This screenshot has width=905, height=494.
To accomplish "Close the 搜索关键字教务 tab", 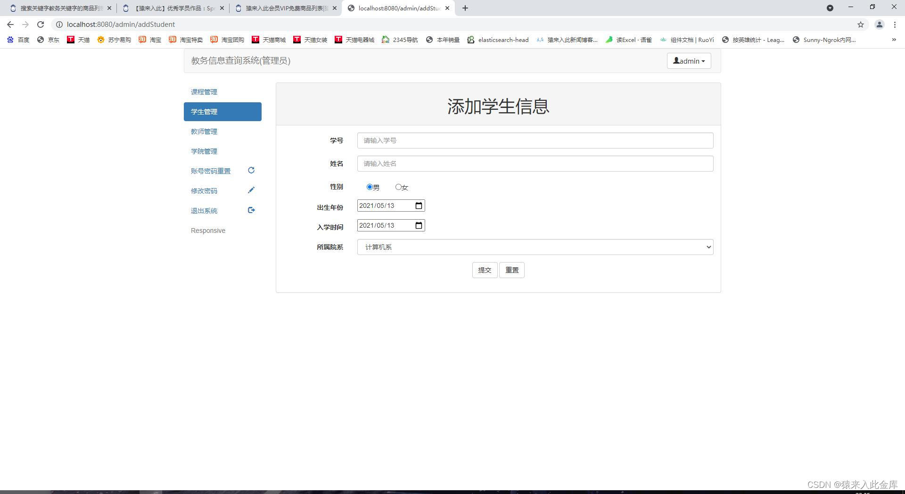I will 109,8.
